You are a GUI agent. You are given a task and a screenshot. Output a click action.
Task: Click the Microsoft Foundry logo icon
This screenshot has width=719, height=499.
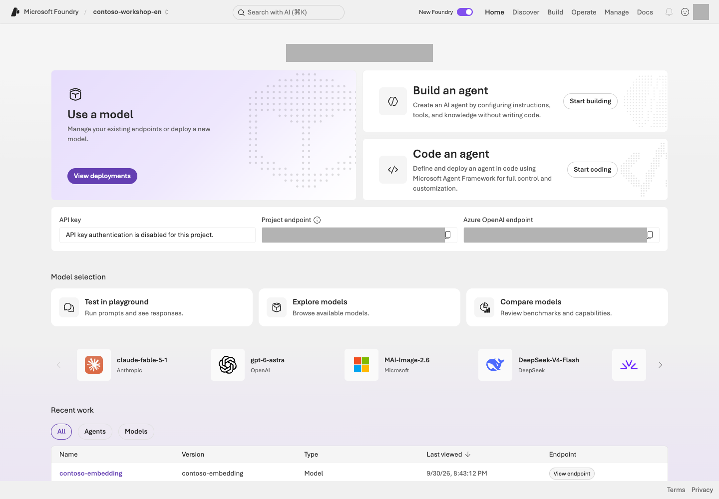click(x=15, y=12)
